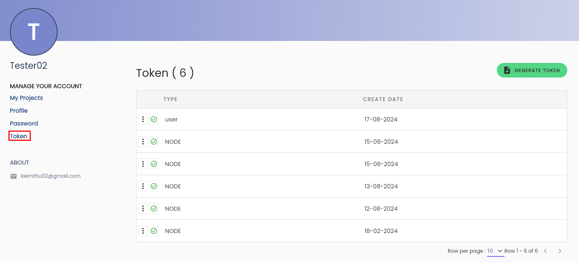Click the Generate Token button

click(x=532, y=70)
